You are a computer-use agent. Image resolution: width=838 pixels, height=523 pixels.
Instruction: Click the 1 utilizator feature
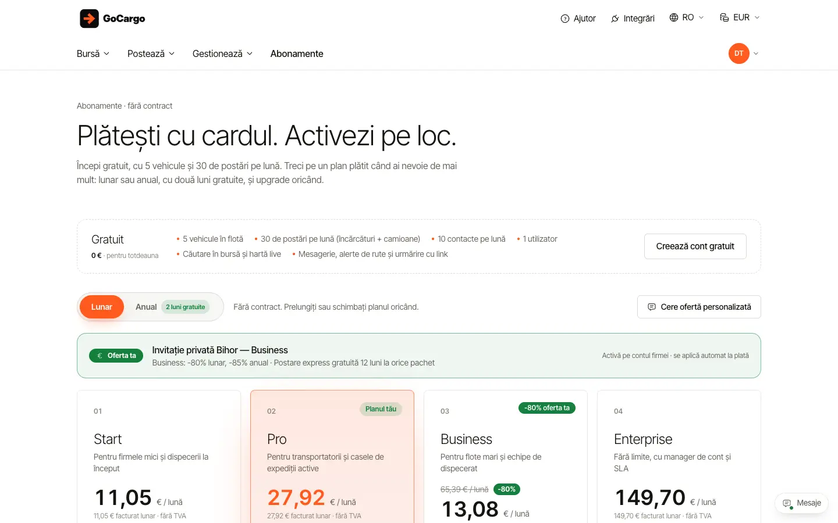click(x=540, y=239)
